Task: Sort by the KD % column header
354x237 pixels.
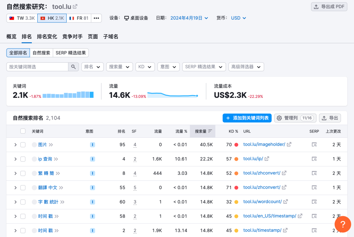Action: pos(233,131)
